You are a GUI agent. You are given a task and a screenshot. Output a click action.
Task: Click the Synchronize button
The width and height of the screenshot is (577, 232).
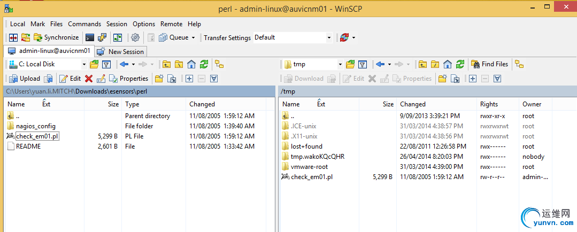click(x=56, y=37)
